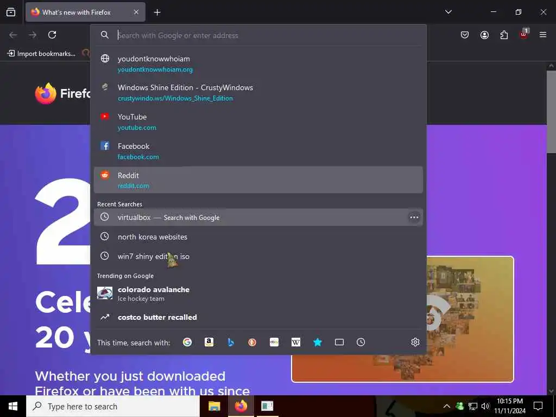The image size is (556, 417).
Task: Select costco butter recalled trending search
Action: tap(258, 317)
